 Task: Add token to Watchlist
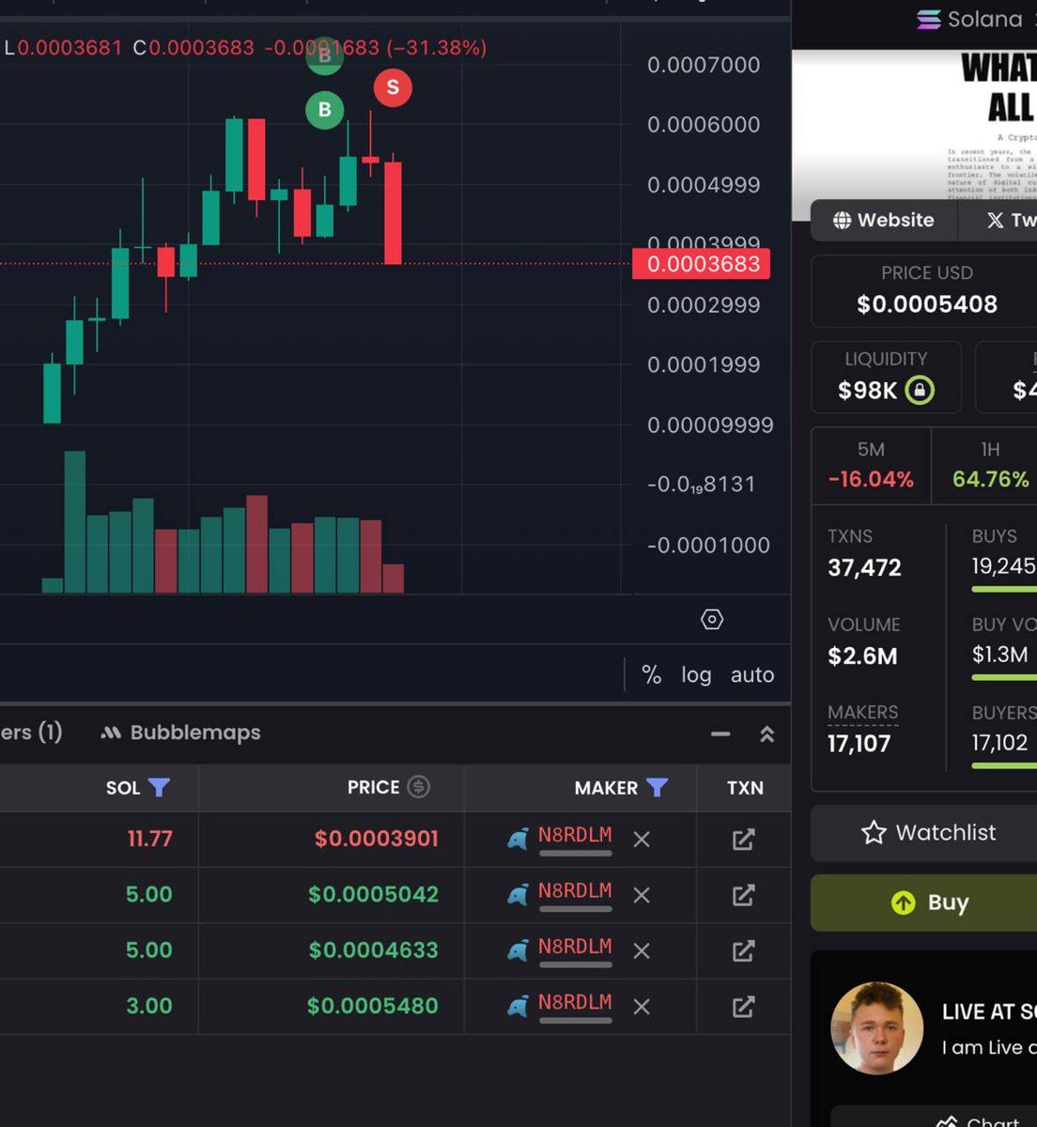point(924,832)
